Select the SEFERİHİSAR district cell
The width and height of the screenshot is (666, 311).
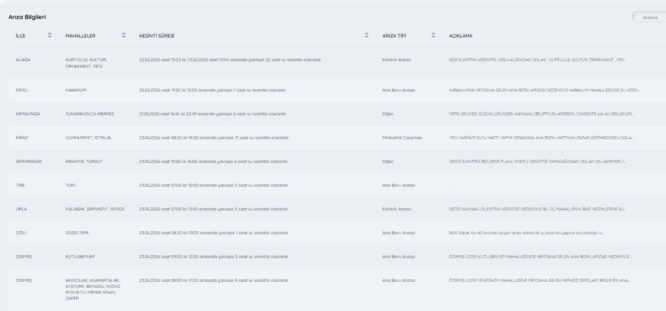(x=29, y=161)
